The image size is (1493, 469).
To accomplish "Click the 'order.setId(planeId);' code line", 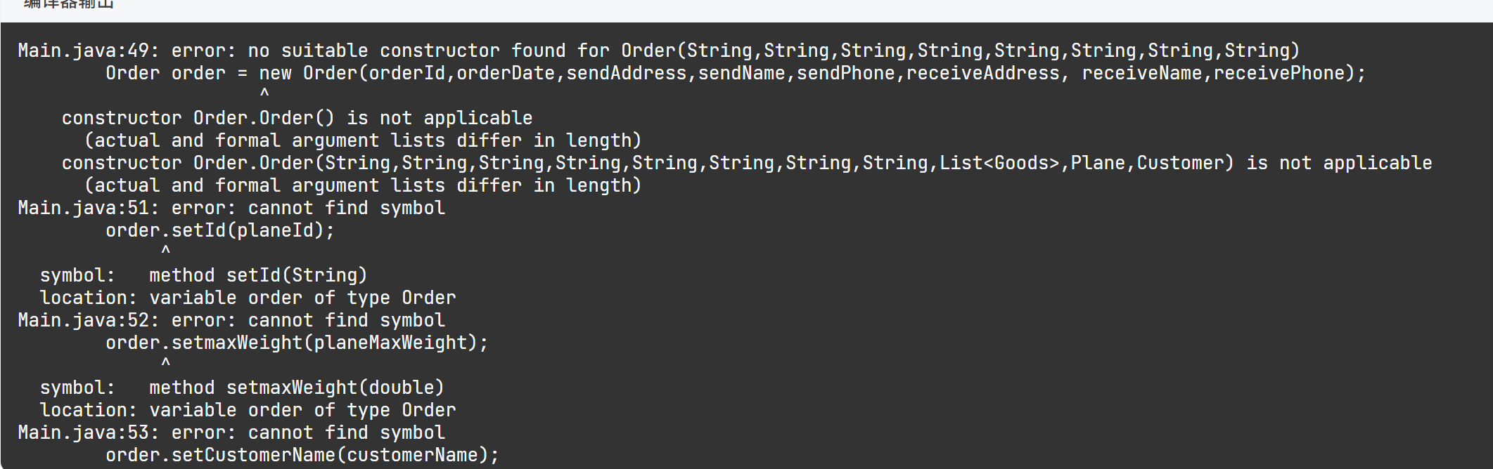I will [220, 230].
